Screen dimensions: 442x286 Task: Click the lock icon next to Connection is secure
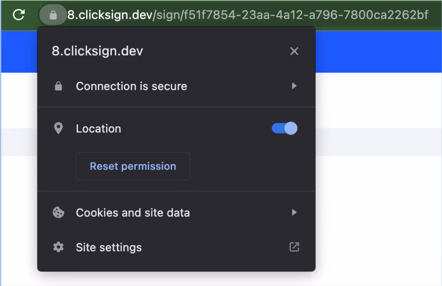[58, 86]
